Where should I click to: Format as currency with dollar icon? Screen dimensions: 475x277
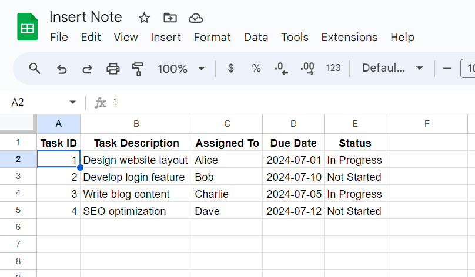click(230, 68)
